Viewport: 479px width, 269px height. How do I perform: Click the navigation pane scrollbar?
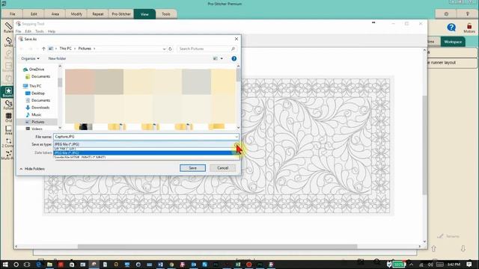point(60,82)
